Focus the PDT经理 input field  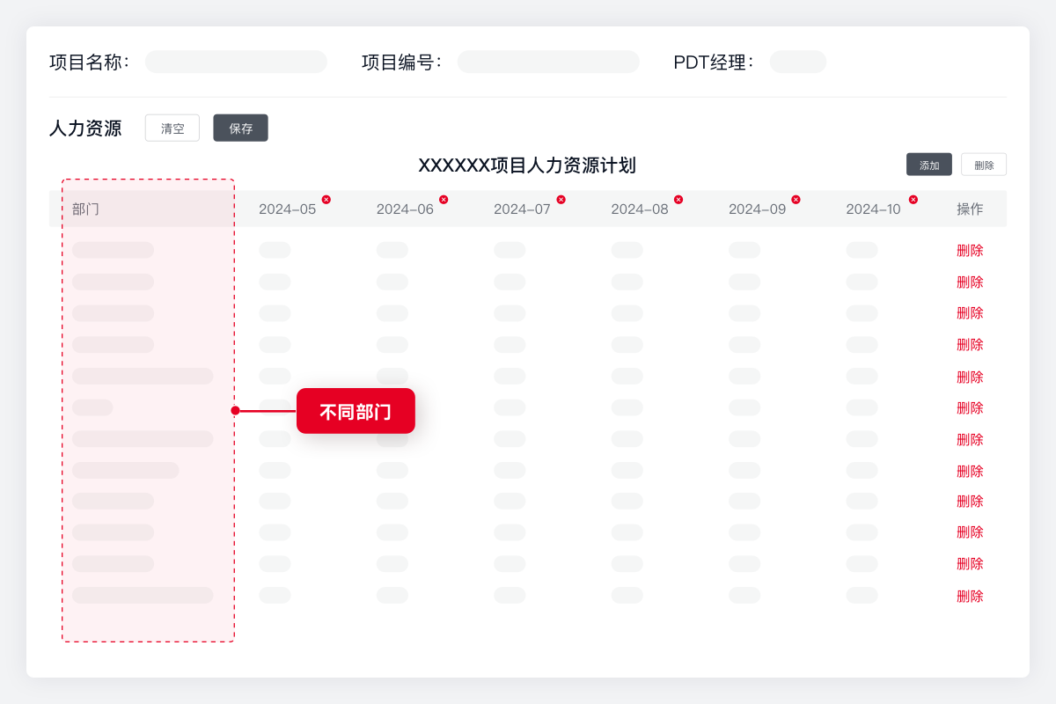point(798,62)
